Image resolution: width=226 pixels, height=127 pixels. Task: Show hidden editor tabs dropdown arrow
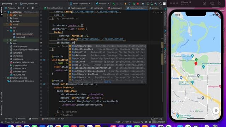click(161, 8)
